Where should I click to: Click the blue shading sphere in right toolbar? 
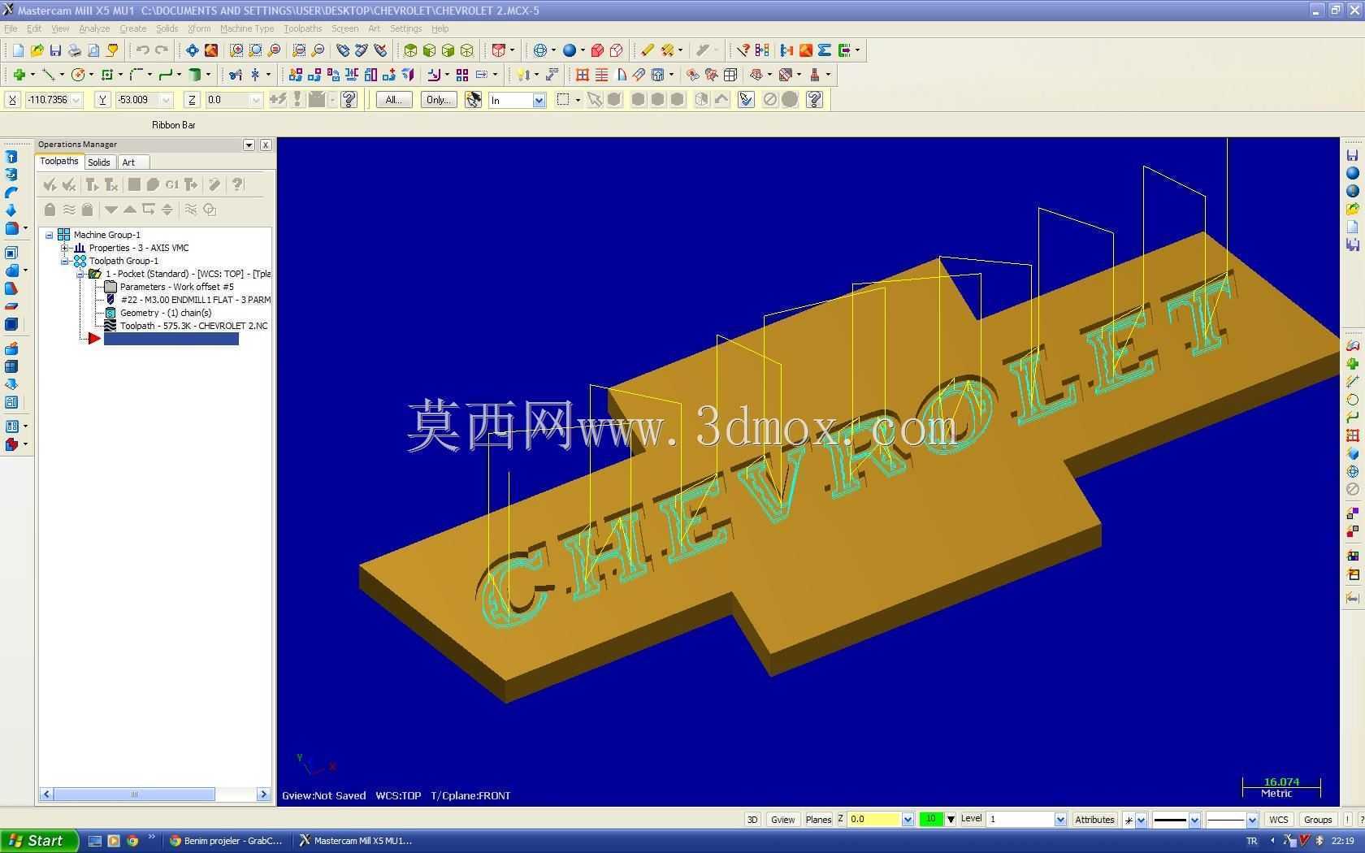point(1353,173)
